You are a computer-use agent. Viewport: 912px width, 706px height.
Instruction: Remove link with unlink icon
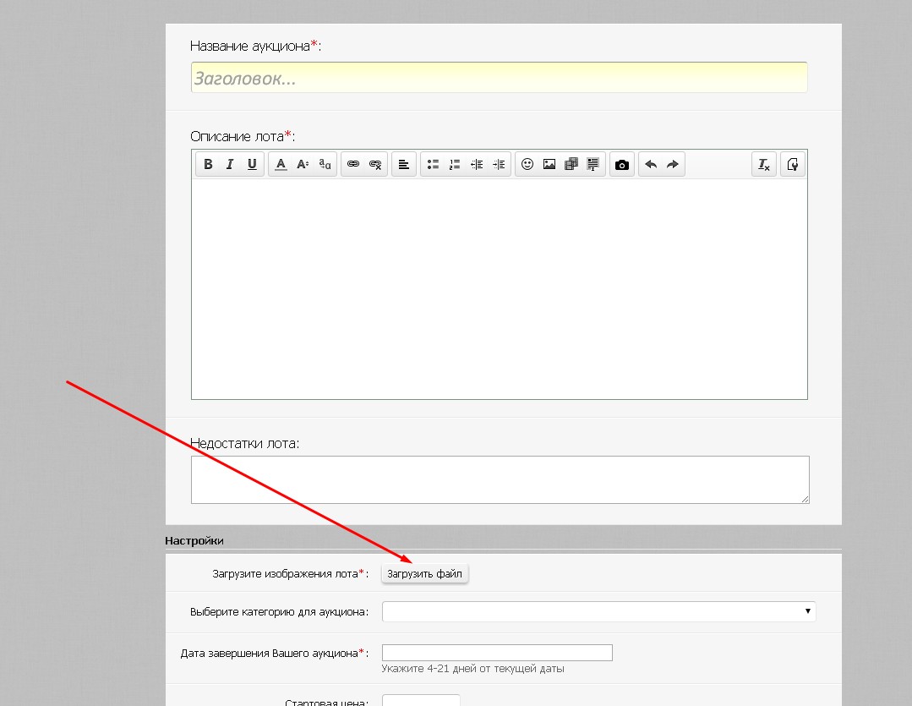pyautogui.click(x=375, y=165)
